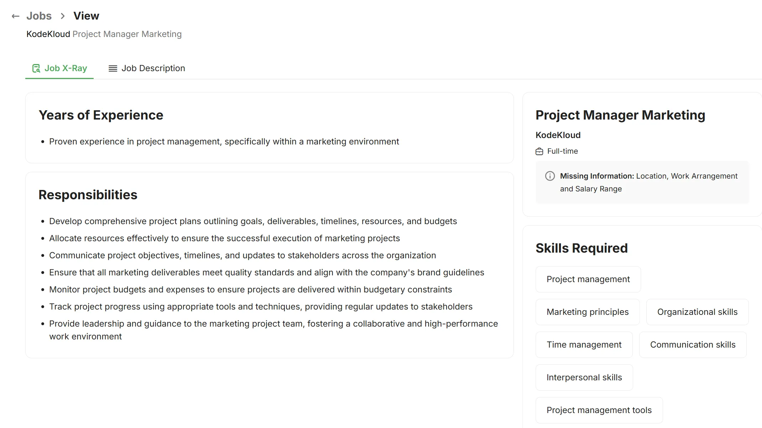Screen dimensions: 762x428
Task: Switch to the Job Description tab
Action: 153,68
